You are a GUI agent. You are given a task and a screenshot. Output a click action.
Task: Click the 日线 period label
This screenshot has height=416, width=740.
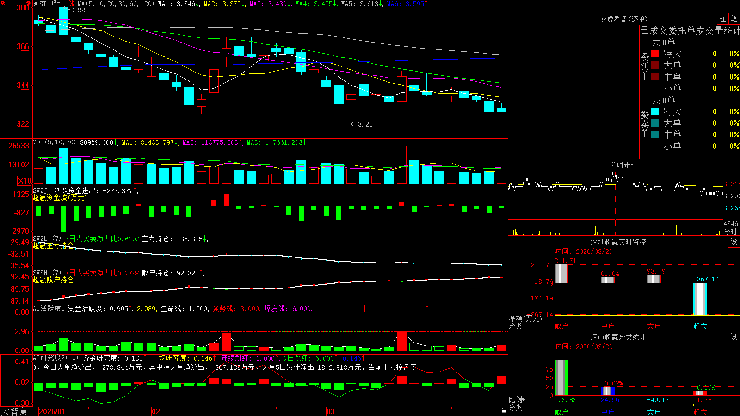68,4
